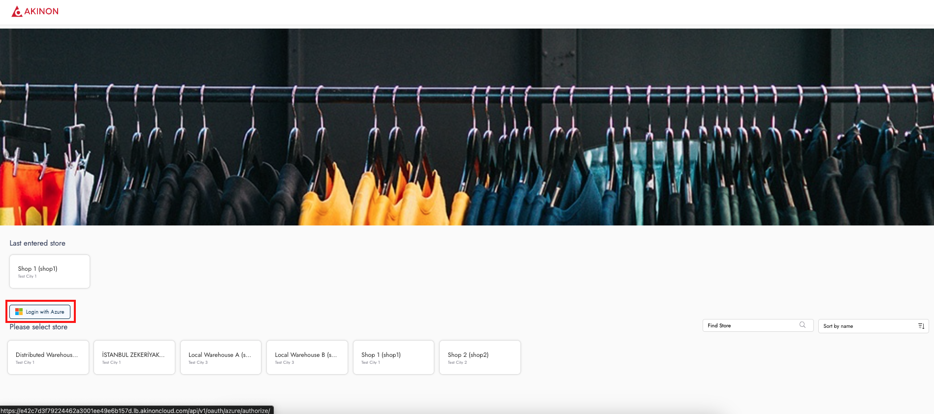Click the magnifier icon in Find Store
This screenshot has width=934, height=414.
[x=803, y=325]
